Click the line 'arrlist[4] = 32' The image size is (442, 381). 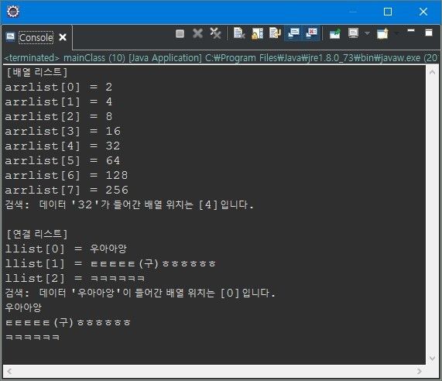tap(63, 146)
